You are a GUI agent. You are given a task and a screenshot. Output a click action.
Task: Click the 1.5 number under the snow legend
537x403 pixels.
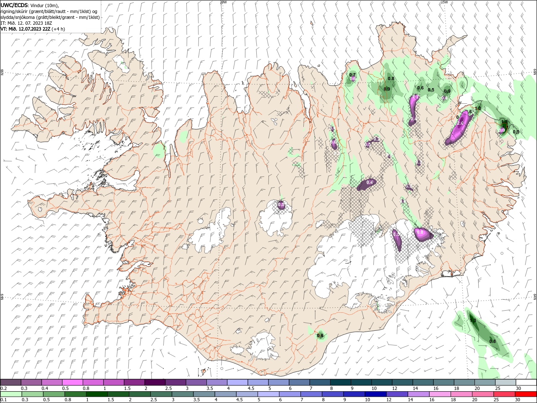pos(128,389)
